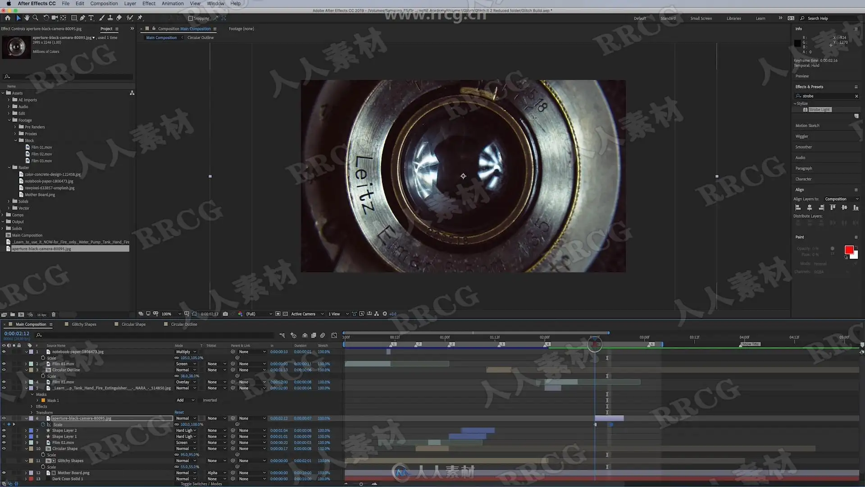Click the Toggle Switches / Modes button

coord(201,484)
